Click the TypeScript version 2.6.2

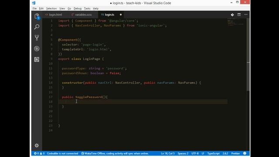[x=225, y=153]
